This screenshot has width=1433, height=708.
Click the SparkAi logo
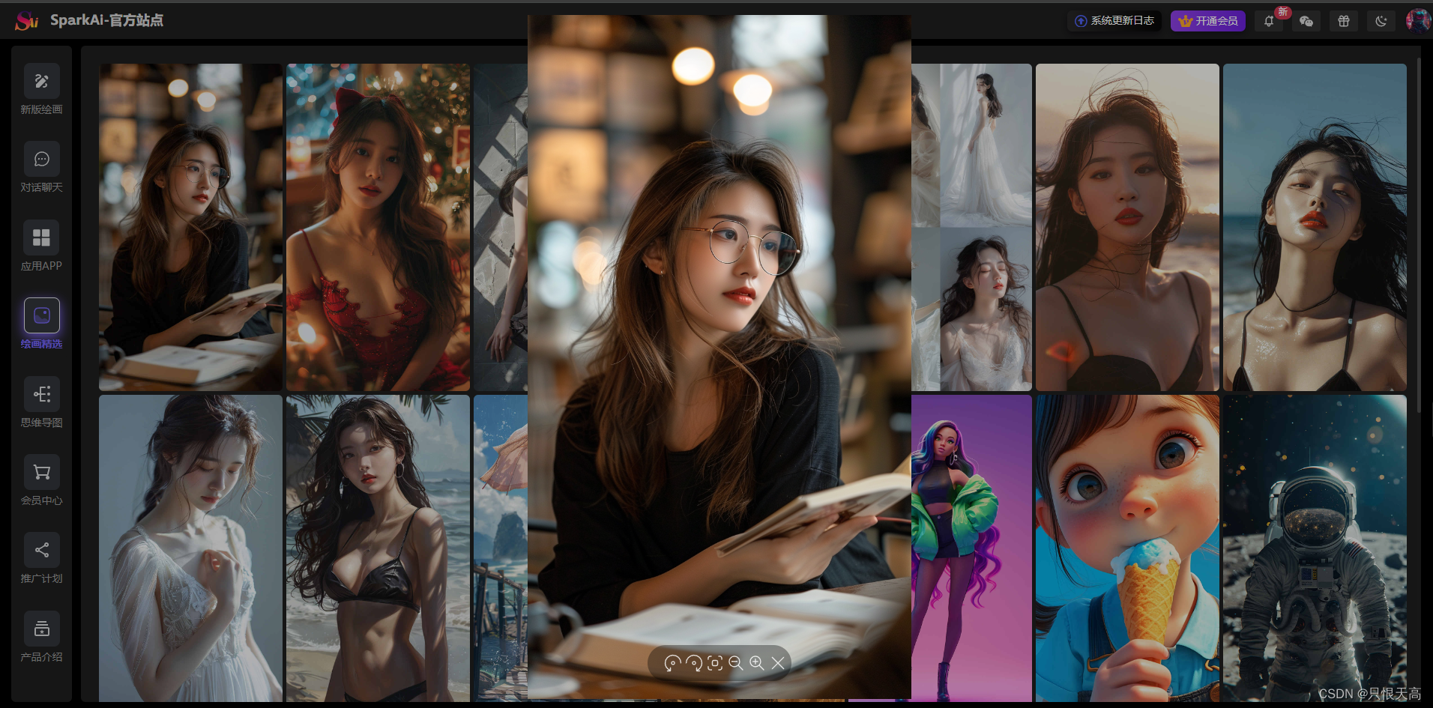click(26, 21)
